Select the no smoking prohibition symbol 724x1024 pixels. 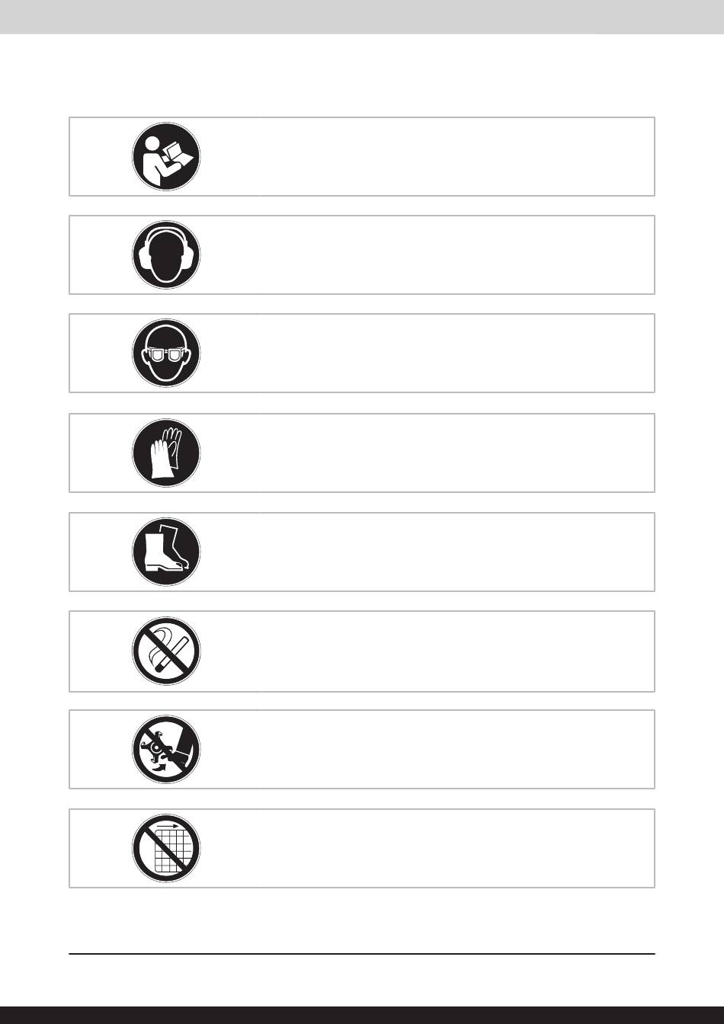pyautogui.click(x=166, y=651)
